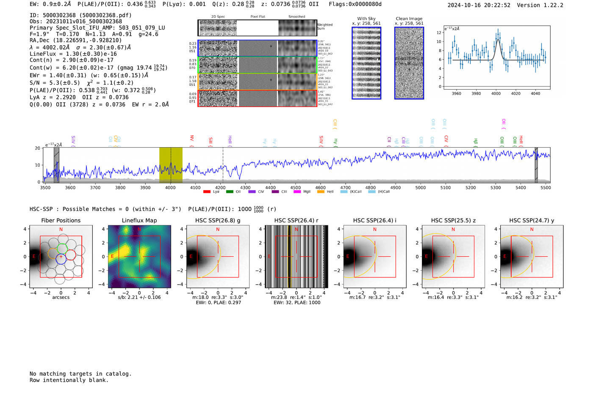Click the Primary Spec_Slot_IFU_AMP text line
Screen dimensions: 593x403
(x=97, y=28)
